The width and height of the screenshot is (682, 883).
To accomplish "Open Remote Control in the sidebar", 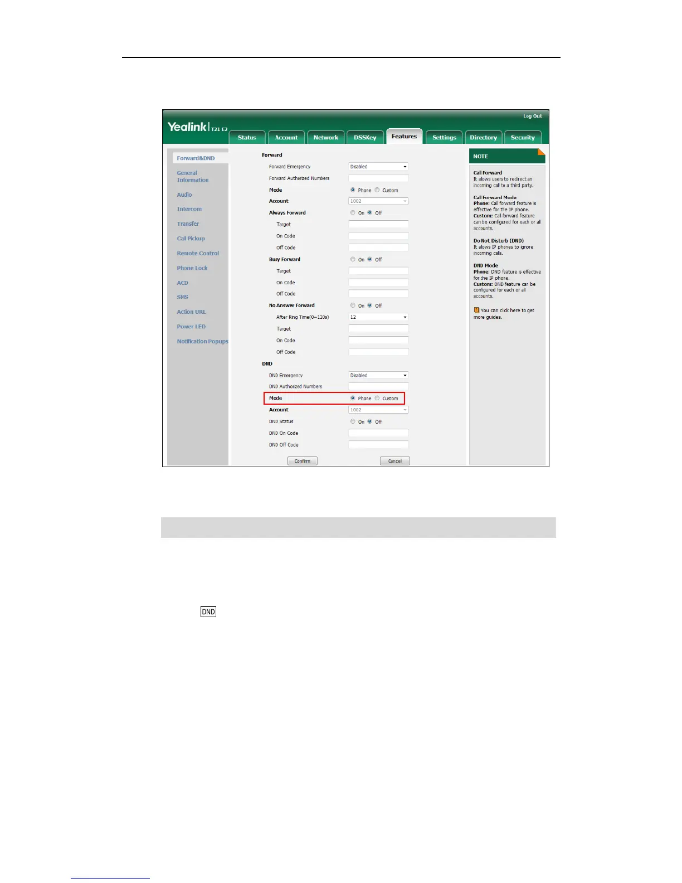I will [x=198, y=253].
